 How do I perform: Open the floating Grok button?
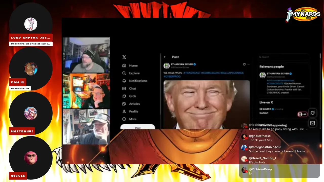313,113
